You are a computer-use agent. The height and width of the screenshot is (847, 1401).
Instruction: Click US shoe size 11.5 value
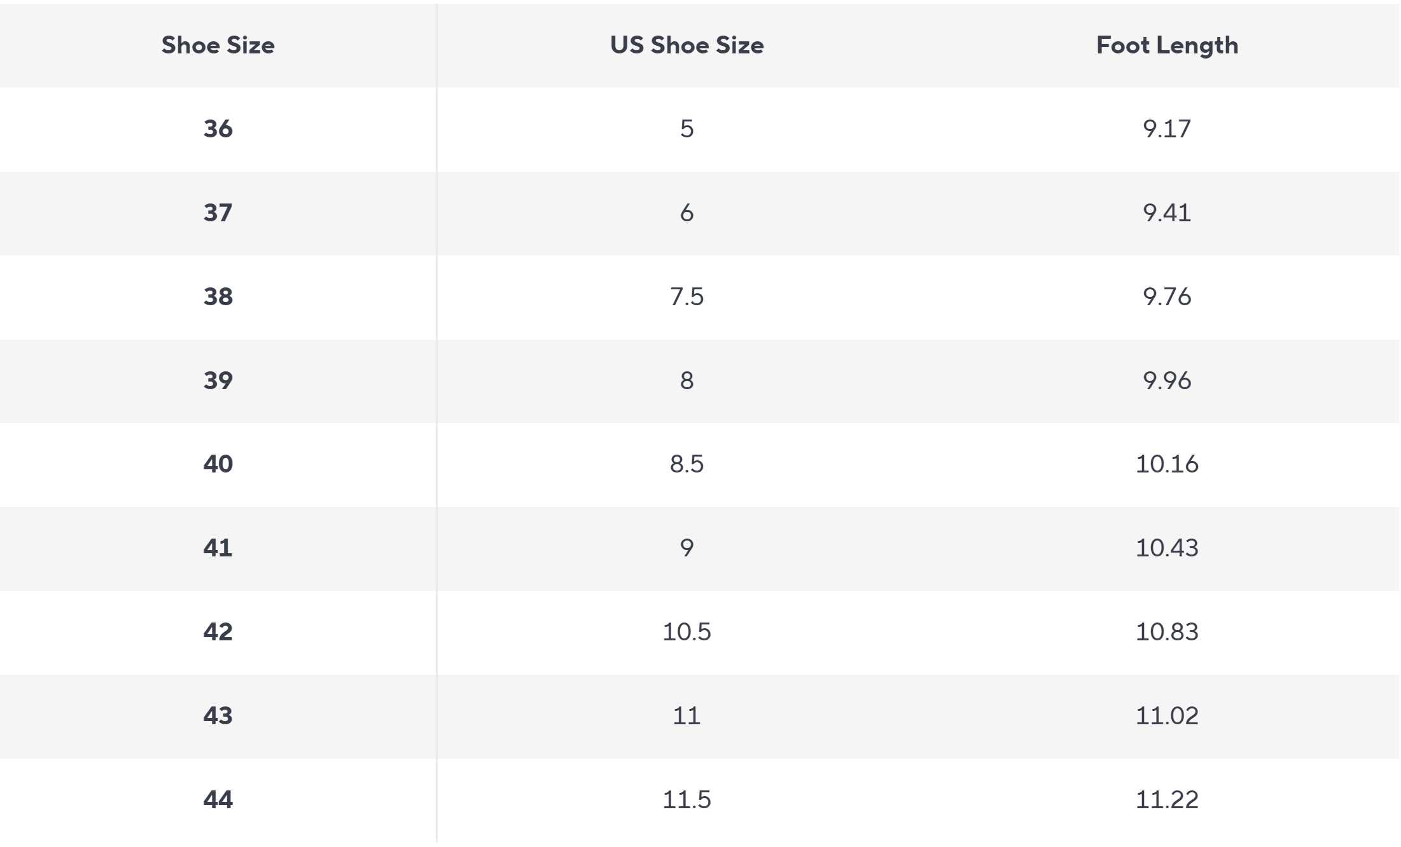687,799
